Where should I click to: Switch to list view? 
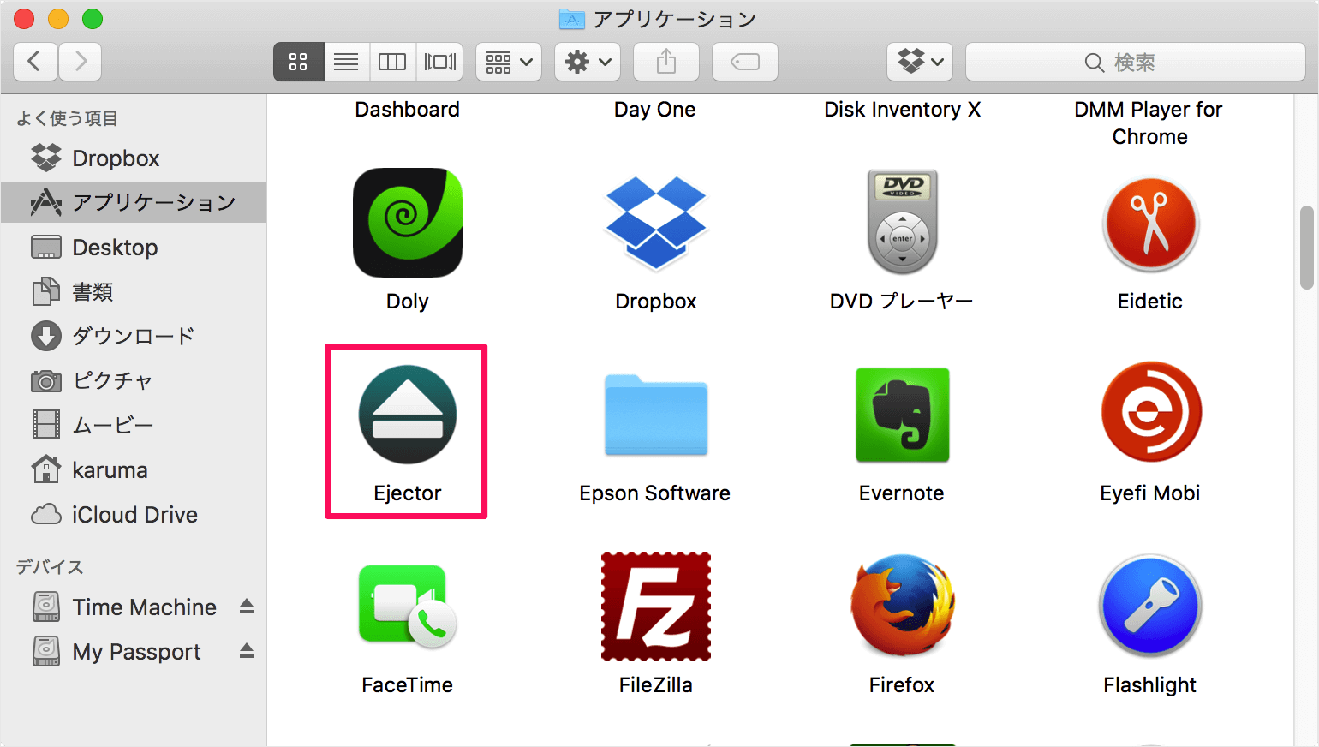coord(346,62)
